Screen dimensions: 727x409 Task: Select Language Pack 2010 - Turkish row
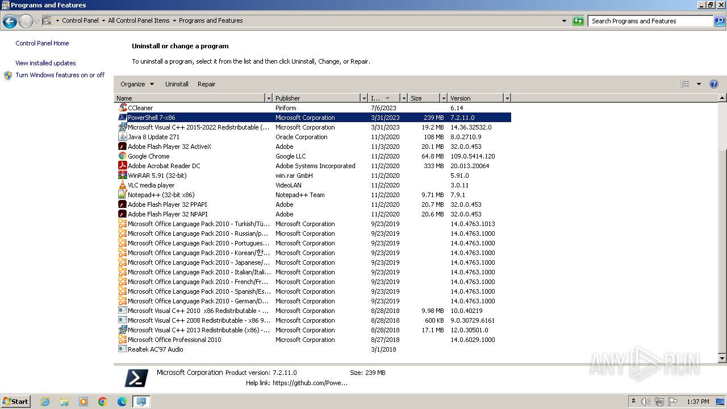tap(312, 224)
